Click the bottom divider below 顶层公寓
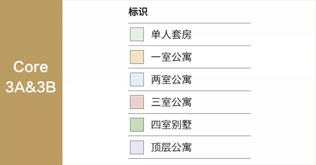Viewport: 316px width, 165px height. (x=189, y=159)
